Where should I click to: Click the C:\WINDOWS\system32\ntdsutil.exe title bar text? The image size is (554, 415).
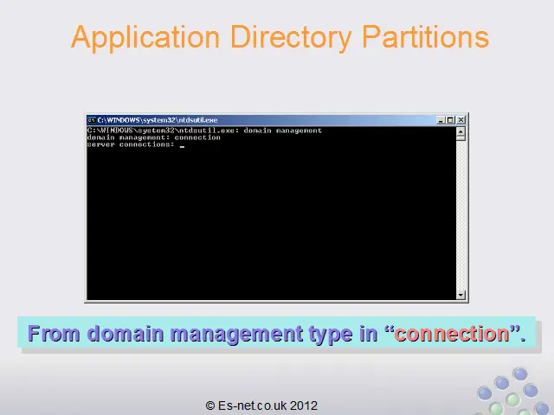pyautogui.click(x=145, y=119)
